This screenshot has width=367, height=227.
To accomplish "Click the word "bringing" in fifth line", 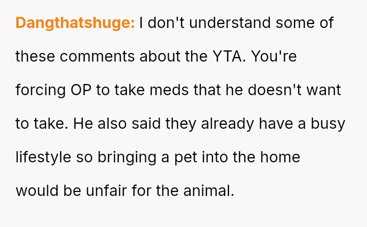I will click(127, 157).
